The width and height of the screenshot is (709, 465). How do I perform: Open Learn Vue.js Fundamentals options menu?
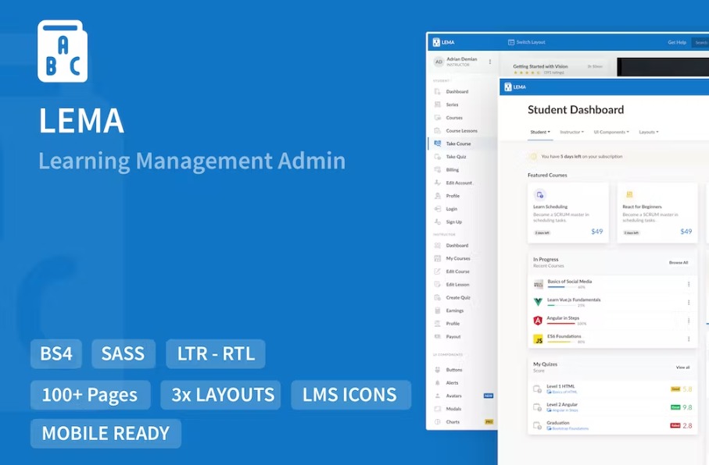689,303
